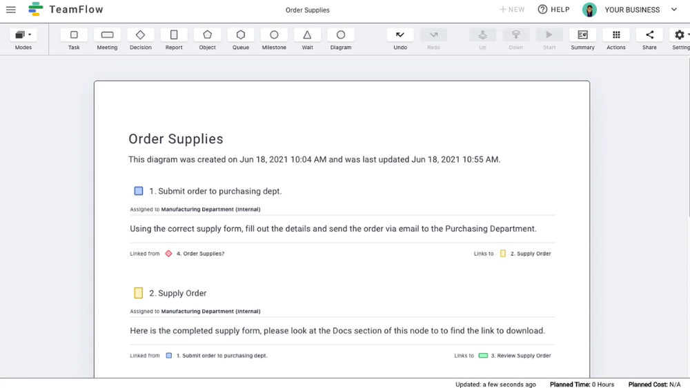Viewport: 690px width, 388px height.
Task: Open the Help page
Action: (x=553, y=10)
